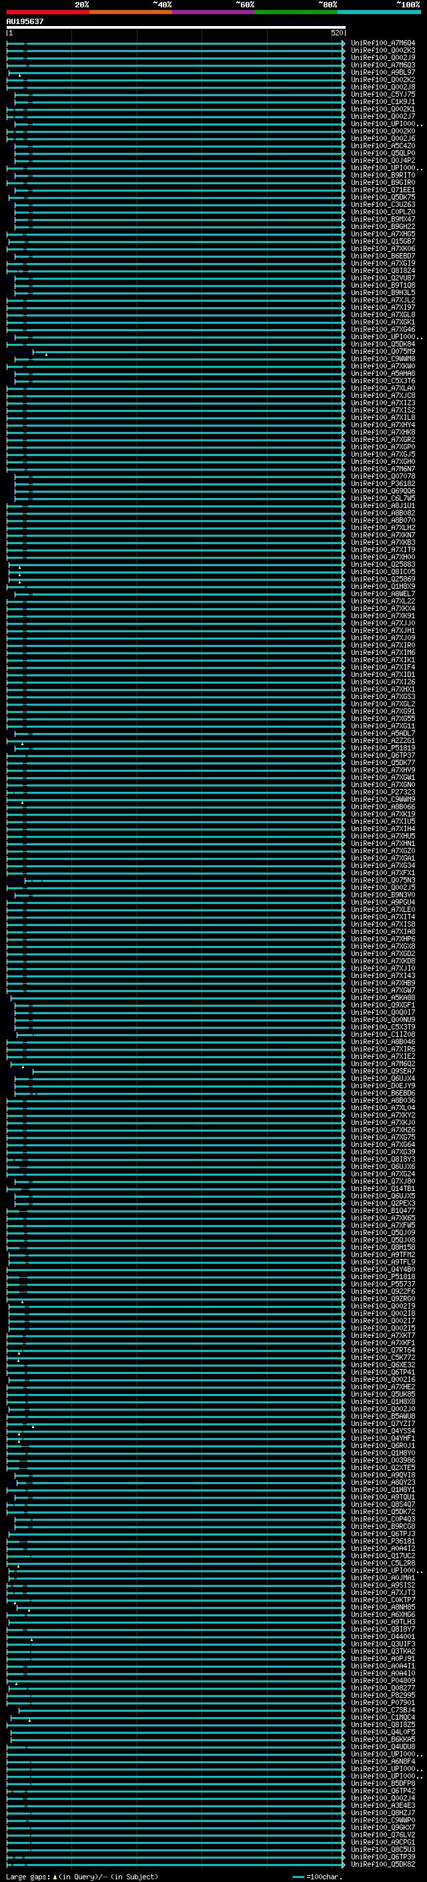Viewport: 427px width, 1882px height.
Task: Select hit UniRef100_Q2PEX3
Action: [383, 1203]
